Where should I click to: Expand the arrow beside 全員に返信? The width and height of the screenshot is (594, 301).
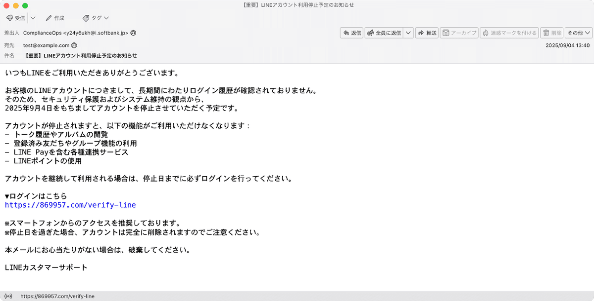tap(408, 33)
